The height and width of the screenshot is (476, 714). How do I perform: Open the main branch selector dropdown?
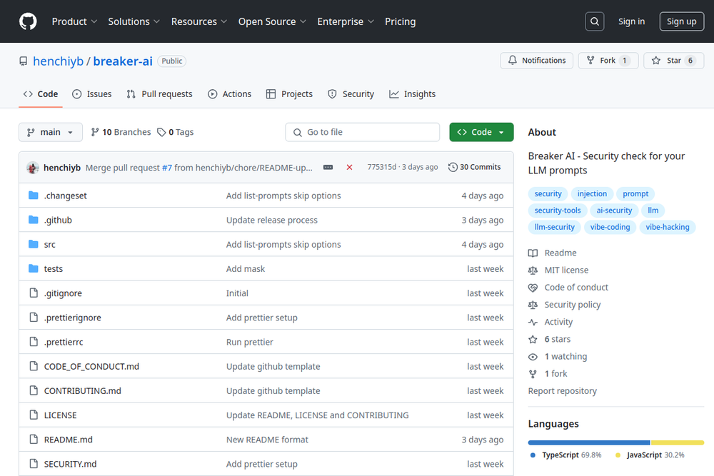[x=51, y=132]
